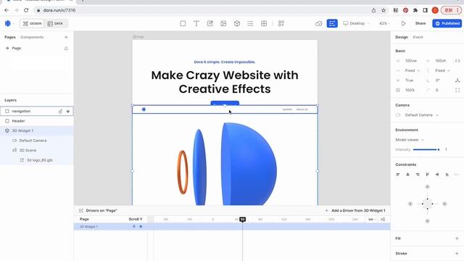Select the Rectangle frame tool

pos(183,23)
